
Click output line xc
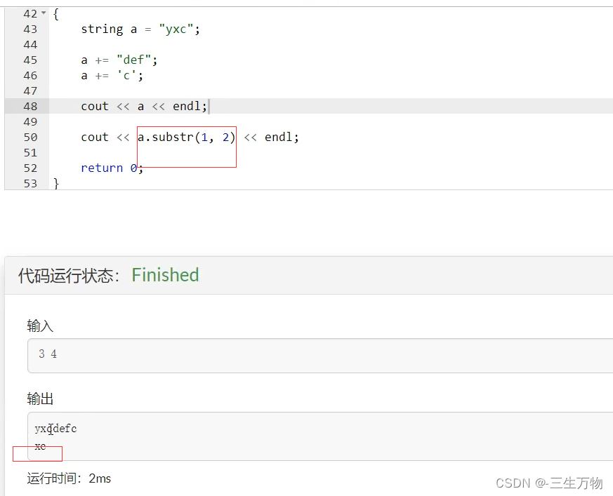click(x=40, y=446)
